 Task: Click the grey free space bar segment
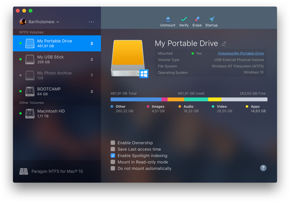coord(244,99)
